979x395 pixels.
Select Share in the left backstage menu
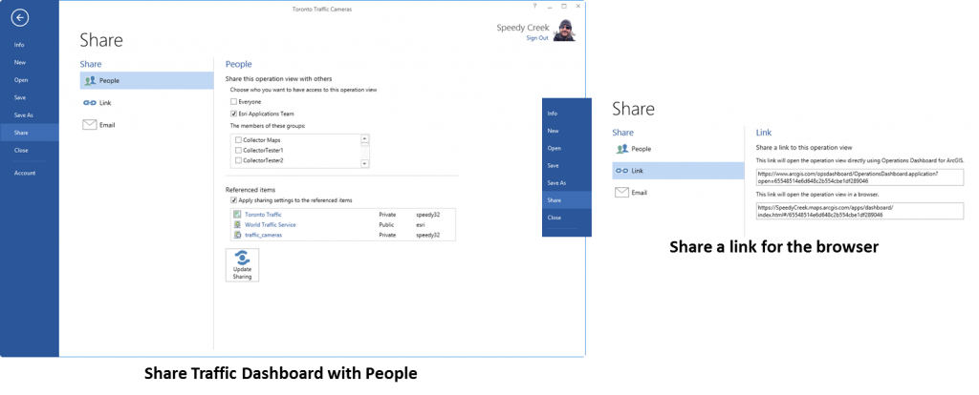pos(30,133)
